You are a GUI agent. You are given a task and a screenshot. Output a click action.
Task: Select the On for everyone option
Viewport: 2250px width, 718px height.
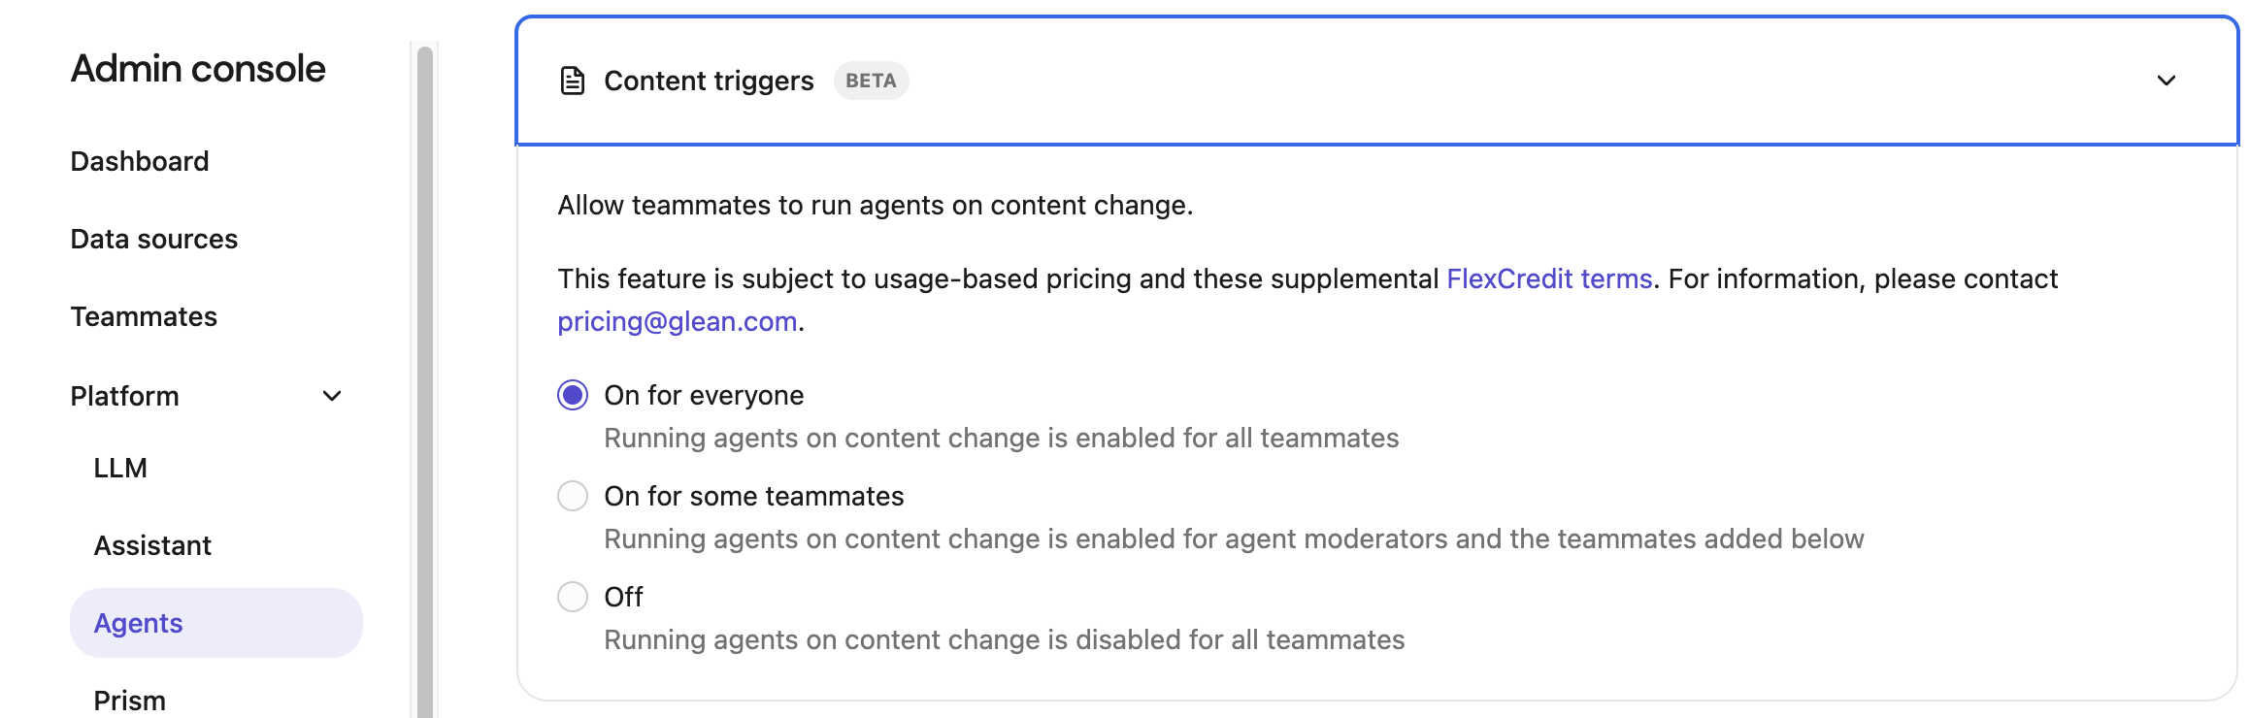(x=573, y=396)
